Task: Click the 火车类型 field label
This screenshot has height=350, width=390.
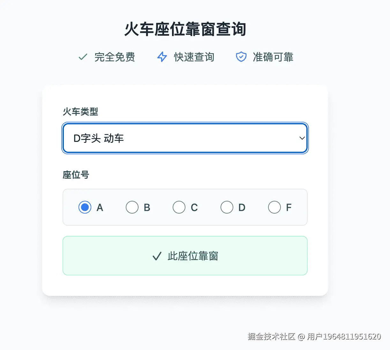Action: [80, 112]
